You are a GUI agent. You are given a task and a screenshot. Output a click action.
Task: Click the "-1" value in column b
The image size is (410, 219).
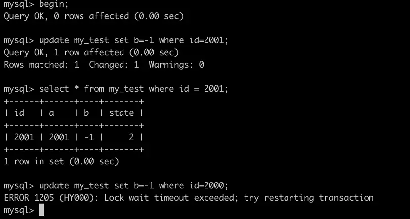89,137
